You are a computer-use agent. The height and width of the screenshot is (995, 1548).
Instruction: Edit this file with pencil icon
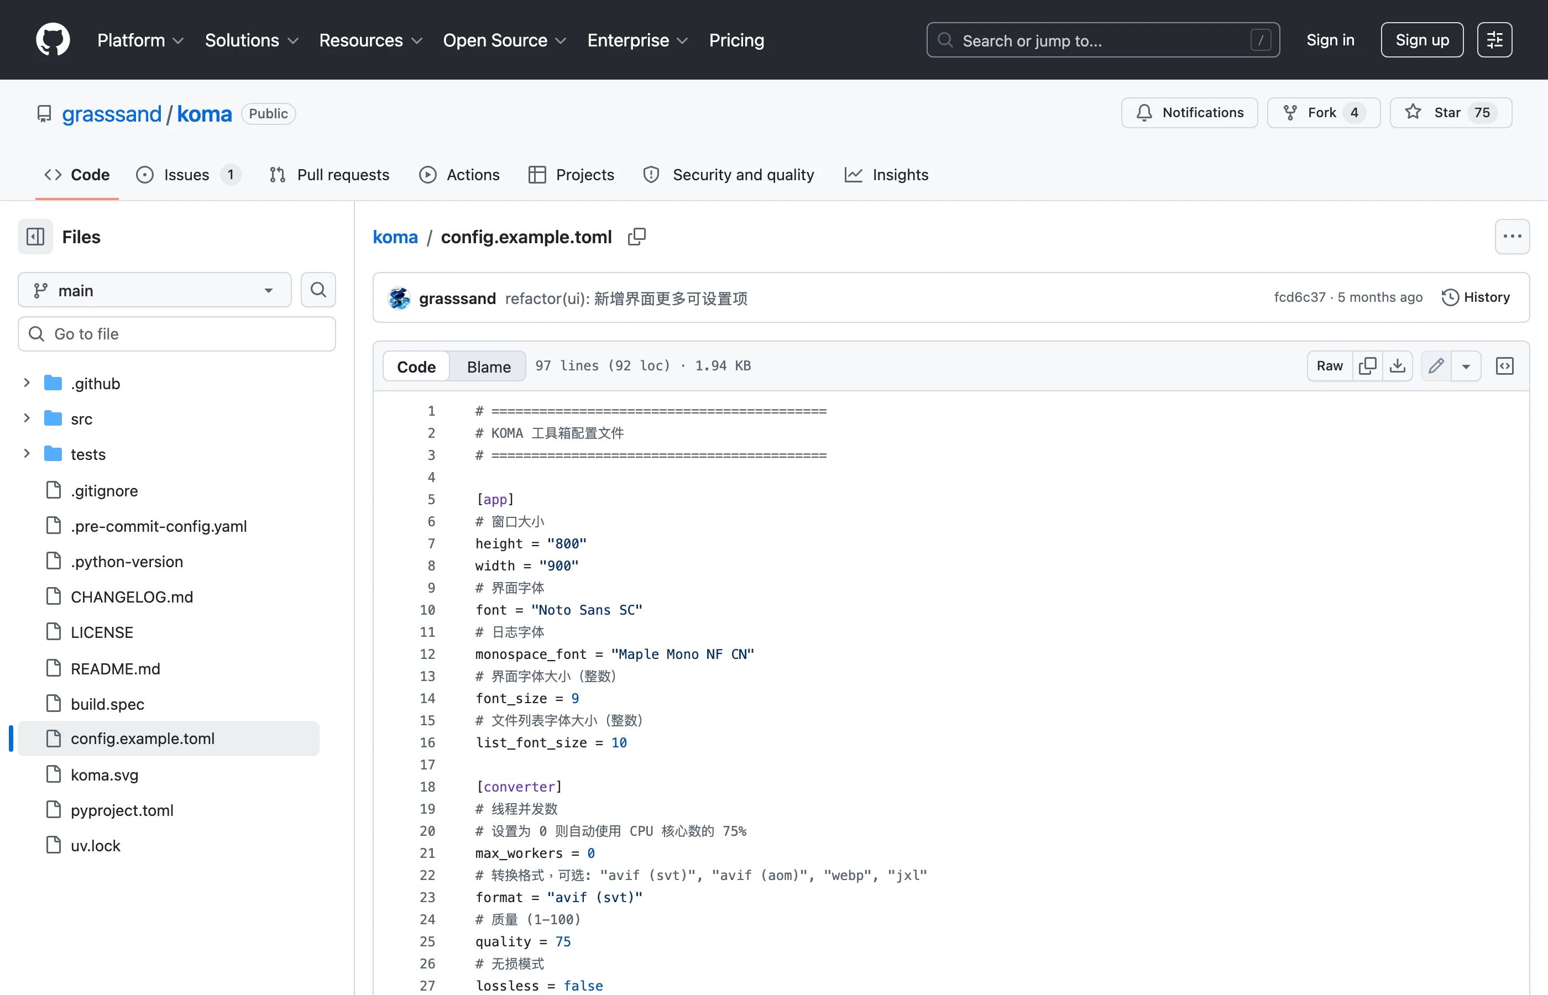(1436, 366)
